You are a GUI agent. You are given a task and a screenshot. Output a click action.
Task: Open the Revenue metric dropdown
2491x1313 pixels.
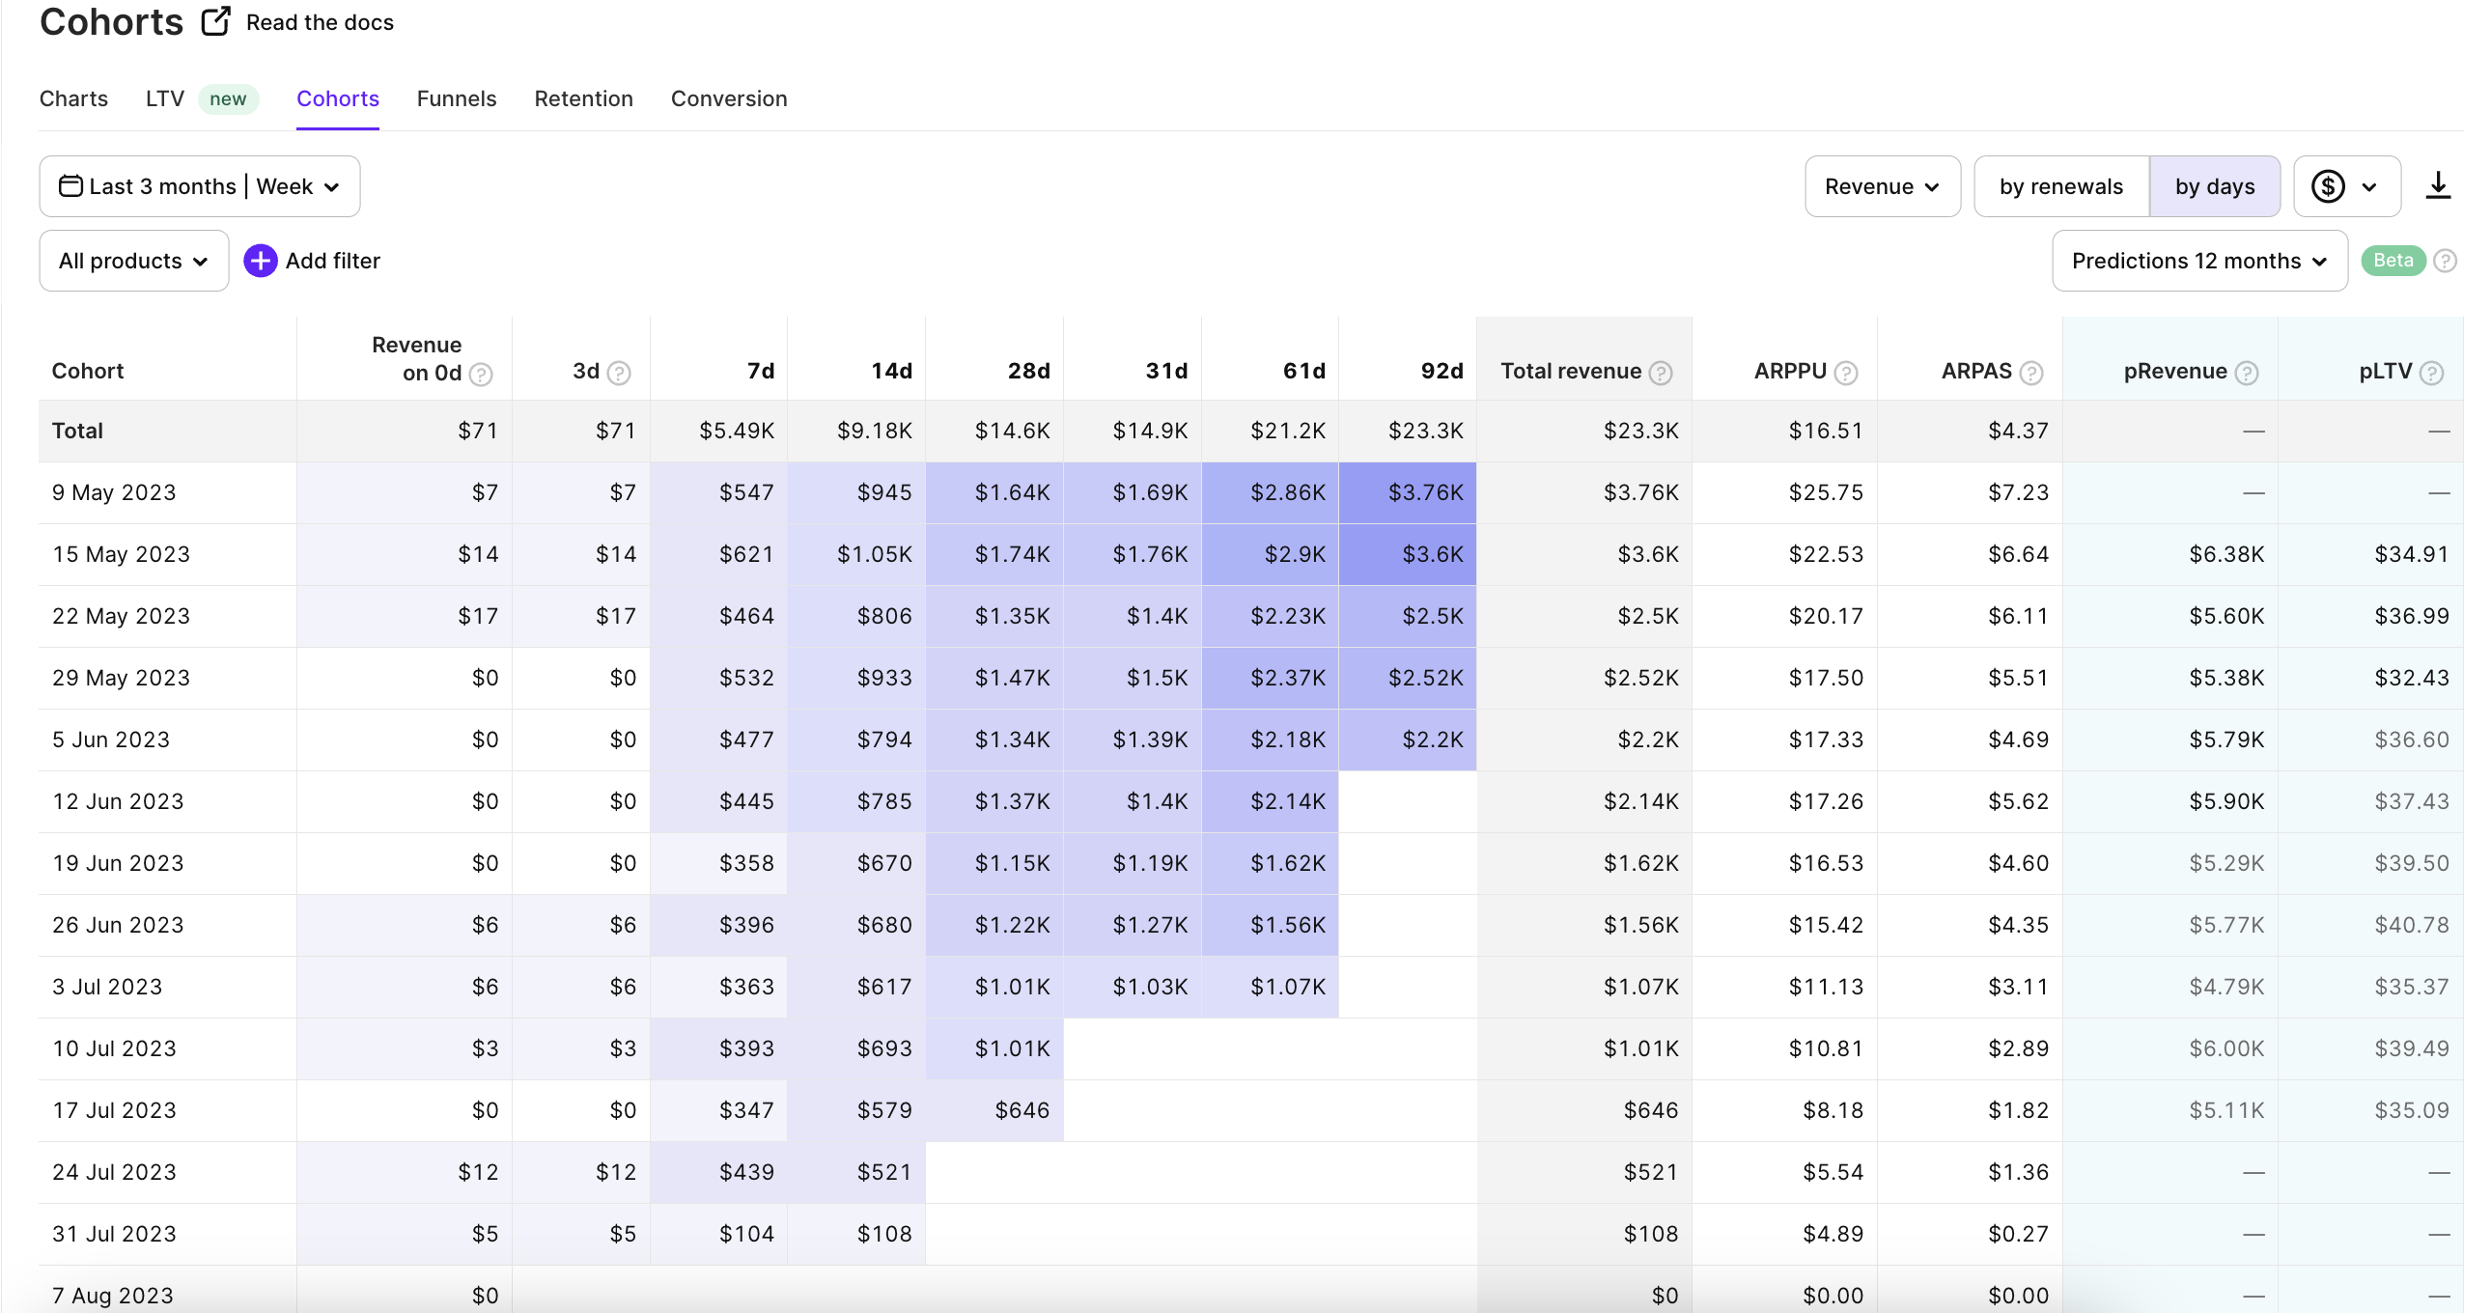click(x=1882, y=185)
